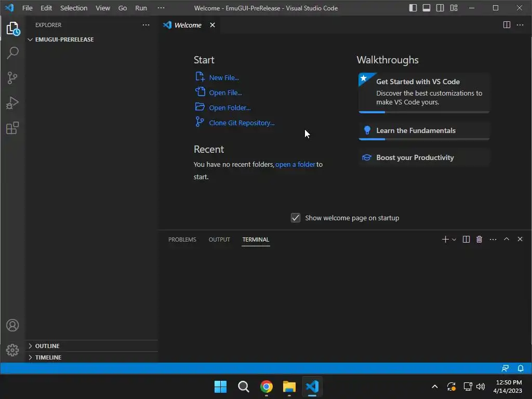Open Windows taskbar search
532x399 pixels.
[x=243, y=387]
